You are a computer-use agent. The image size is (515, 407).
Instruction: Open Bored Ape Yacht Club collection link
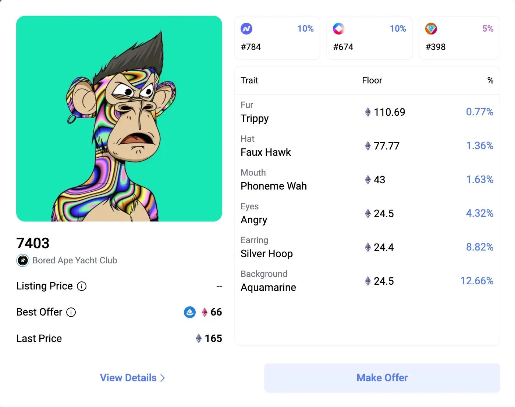click(75, 260)
